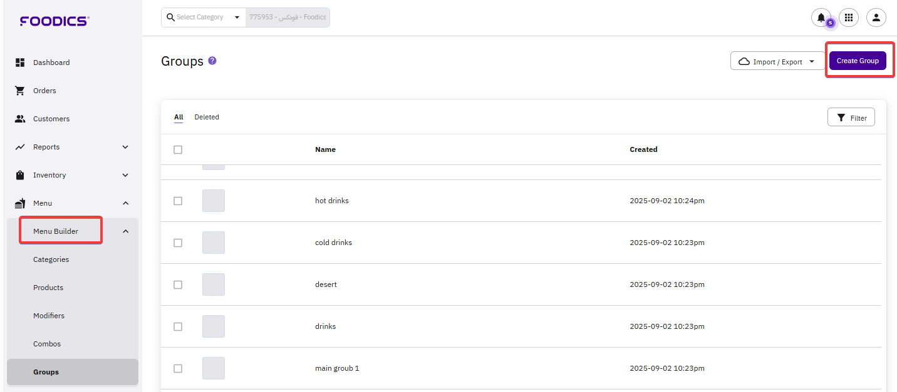Click the Dashboard icon in sidebar
The width and height of the screenshot is (897, 392).
click(x=20, y=63)
